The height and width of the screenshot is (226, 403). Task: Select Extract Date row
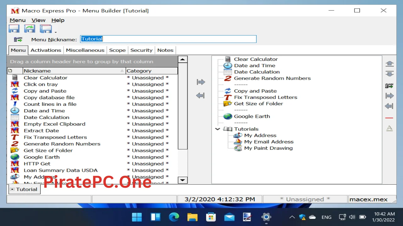click(x=92, y=131)
